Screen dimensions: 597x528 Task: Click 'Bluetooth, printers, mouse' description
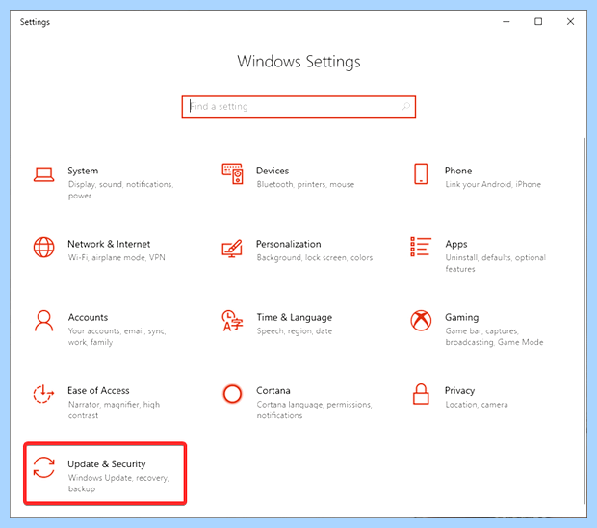click(x=305, y=184)
